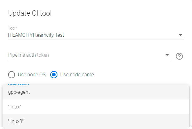Screen dimensions: 192x129
Task: Click empty area right of the dialog title
Action: tap(125, 13)
